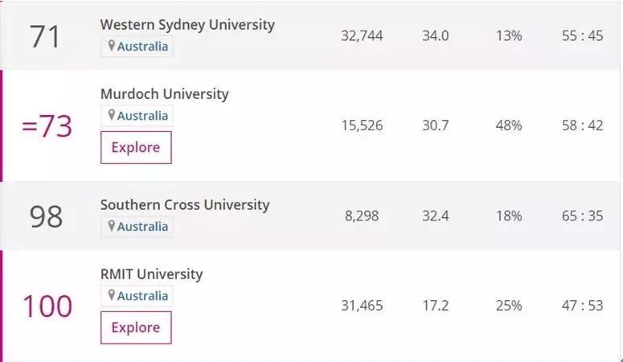
Task: Click the location pin icon under Western Sydney University
Action: click(x=112, y=46)
